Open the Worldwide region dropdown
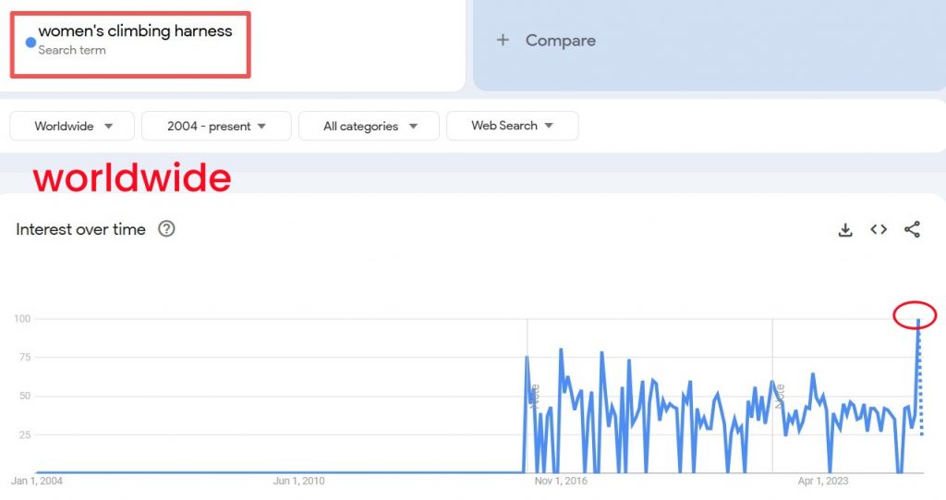This screenshot has width=946, height=500. coord(73,127)
